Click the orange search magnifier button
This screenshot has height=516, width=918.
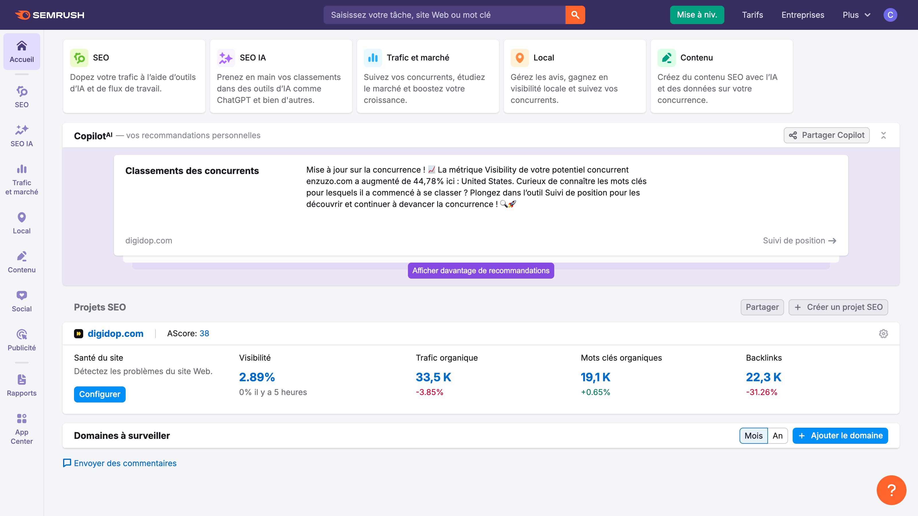(x=575, y=15)
